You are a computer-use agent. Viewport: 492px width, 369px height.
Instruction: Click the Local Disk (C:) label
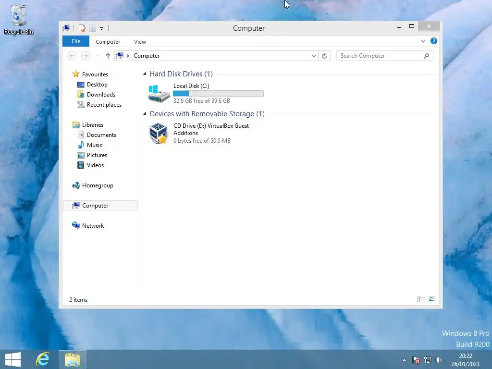point(191,86)
